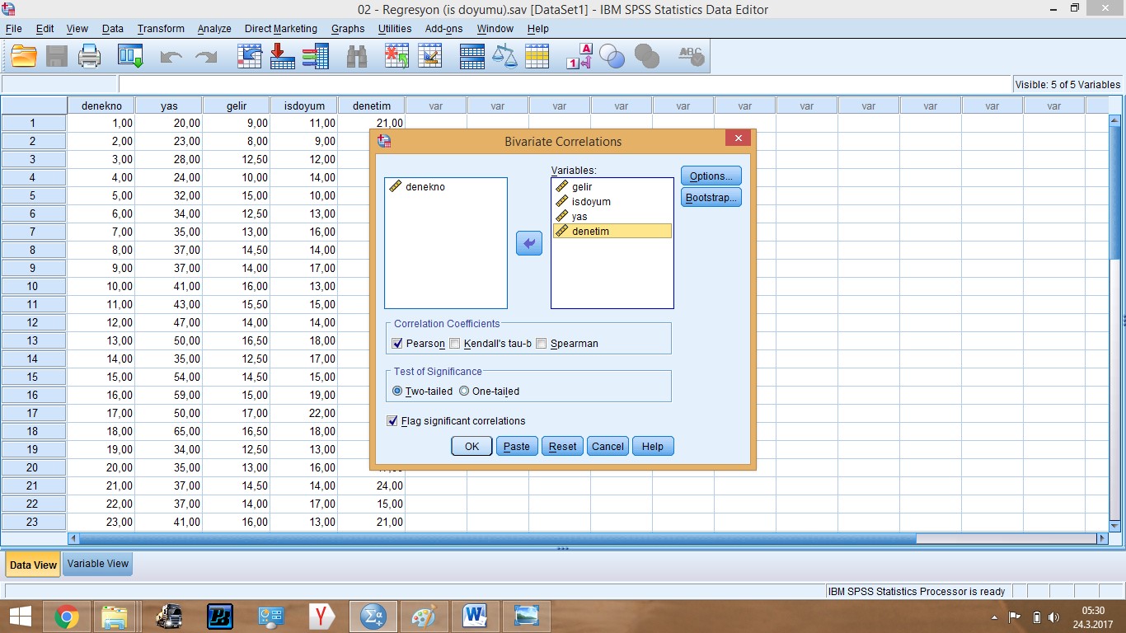This screenshot has height=633, width=1126.
Task: Move selected variable with blue arrow button
Action: coord(529,243)
